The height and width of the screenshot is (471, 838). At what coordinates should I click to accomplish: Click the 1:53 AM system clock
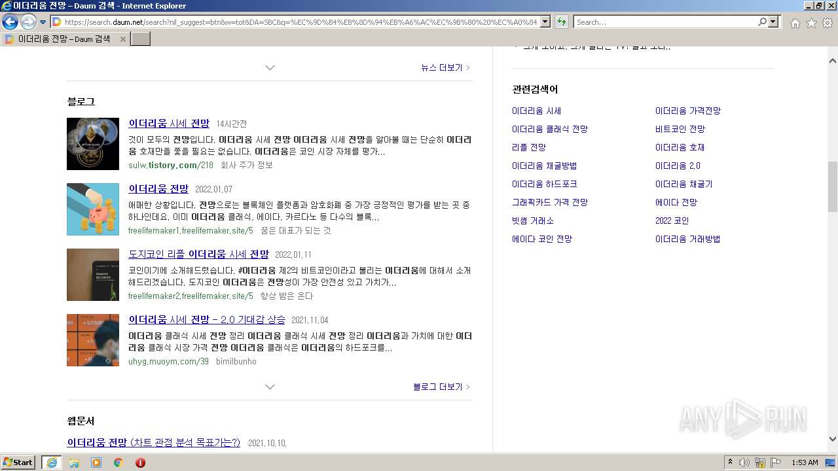[805, 462]
